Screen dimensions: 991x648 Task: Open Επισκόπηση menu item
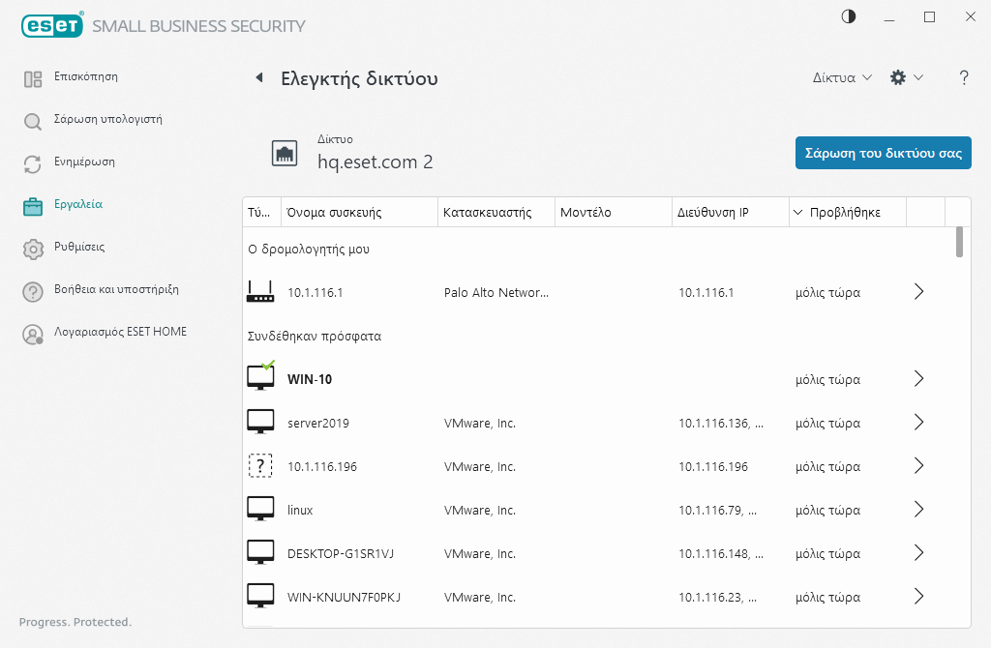click(86, 76)
